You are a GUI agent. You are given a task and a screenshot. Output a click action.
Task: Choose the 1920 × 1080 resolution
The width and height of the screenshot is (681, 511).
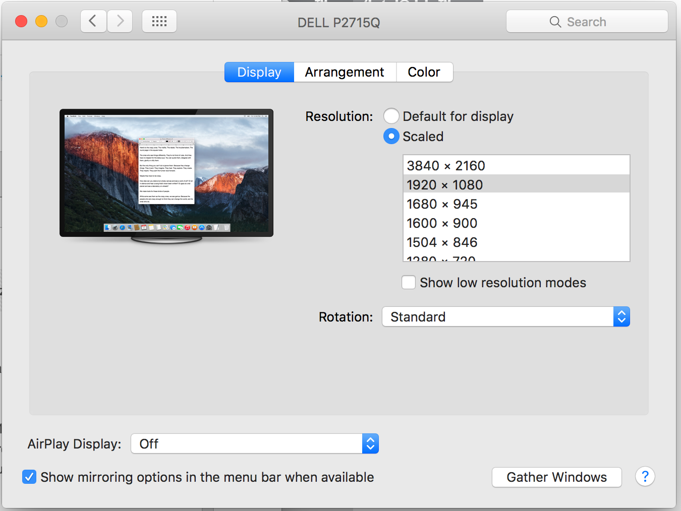click(517, 185)
